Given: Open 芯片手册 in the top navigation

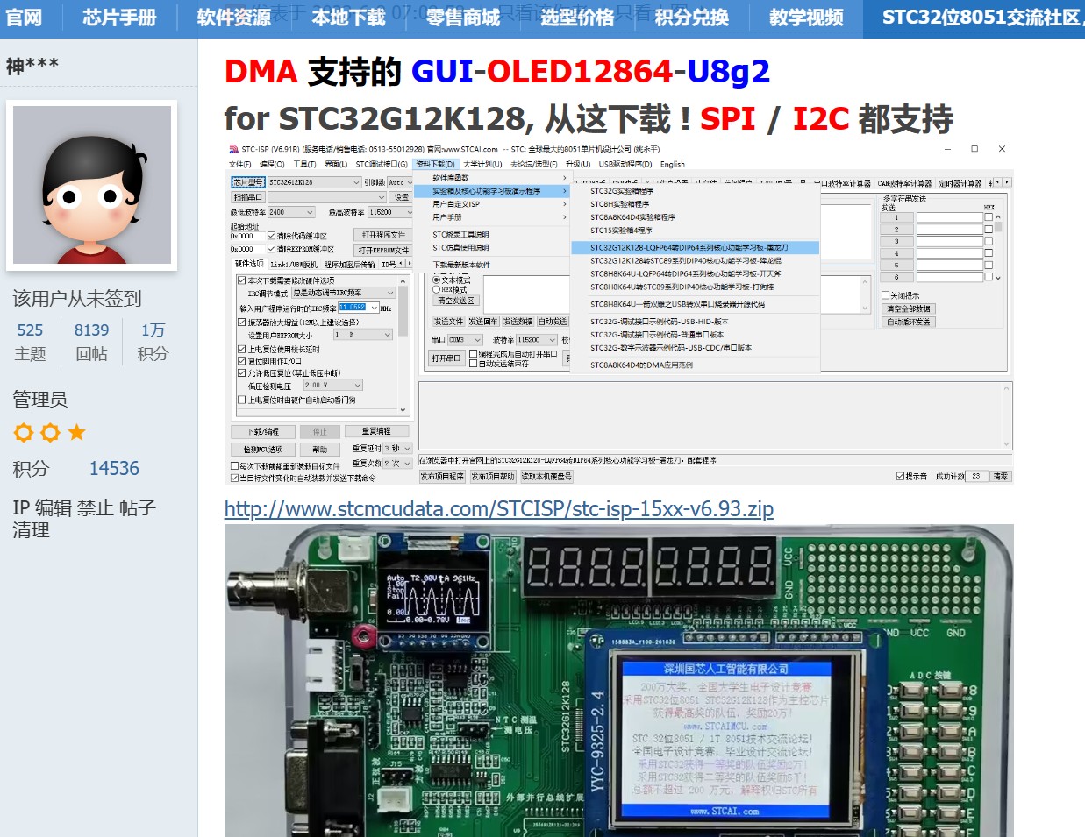Looking at the screenshot, I should pyautogui.click(x=119, y=18).
